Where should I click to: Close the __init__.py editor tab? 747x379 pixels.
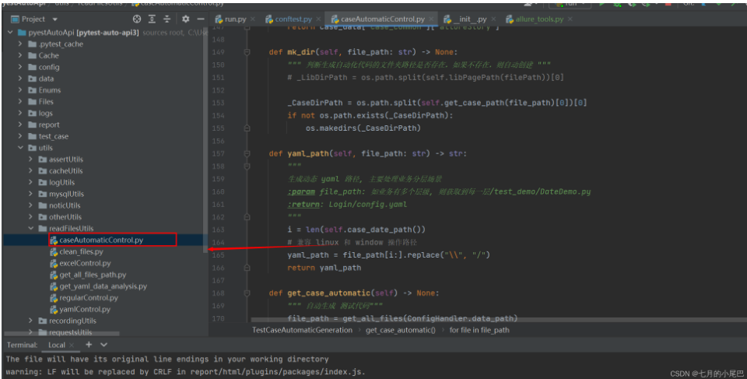coord(493,19)
